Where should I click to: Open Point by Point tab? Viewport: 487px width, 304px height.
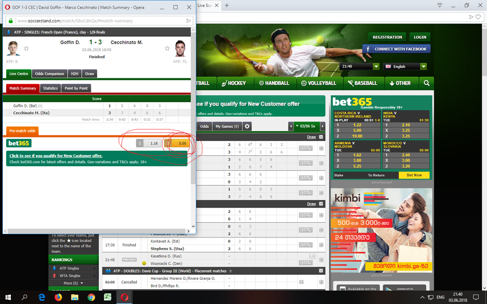point(76,88)
